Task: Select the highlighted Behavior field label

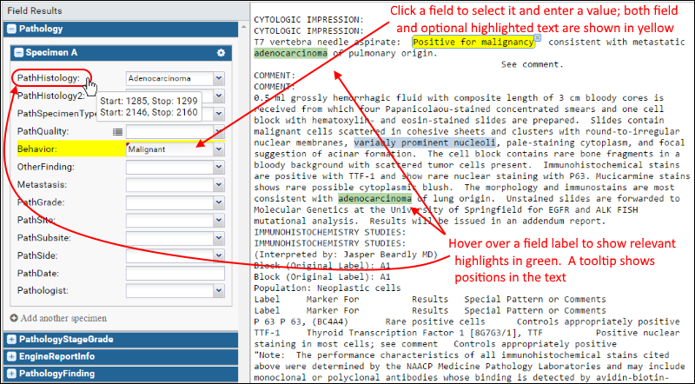Action: tap(37, 149)
